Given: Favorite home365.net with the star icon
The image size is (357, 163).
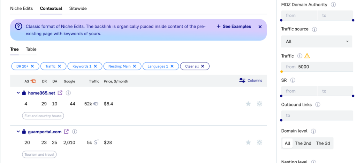Looking at the screenshot, I should pyautogui.click(x=248, y=104).
